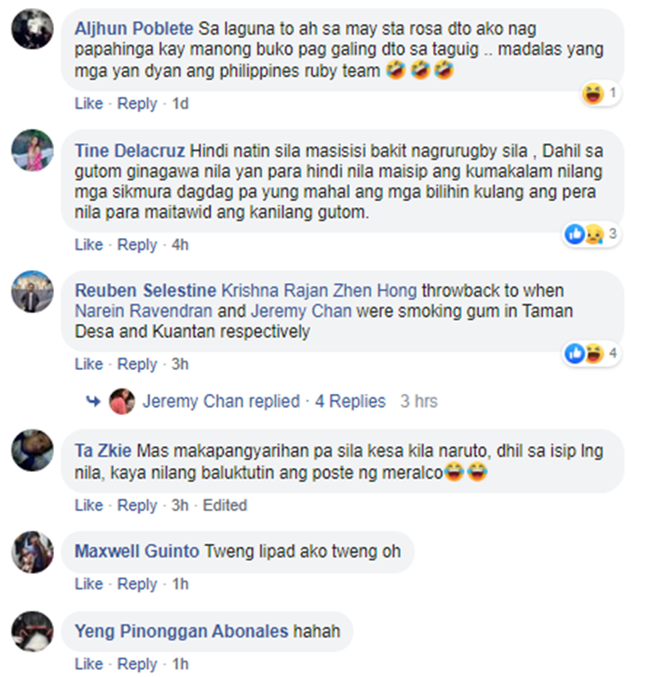664x677 pixels.
Task: Reply to Maxwell Guinto's comment
Action: pos(137,584)
